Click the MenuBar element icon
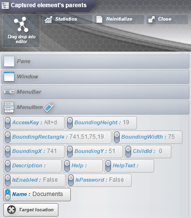This screenshot has width=191, height=218. pyautogui.click(x=9, y=92)
